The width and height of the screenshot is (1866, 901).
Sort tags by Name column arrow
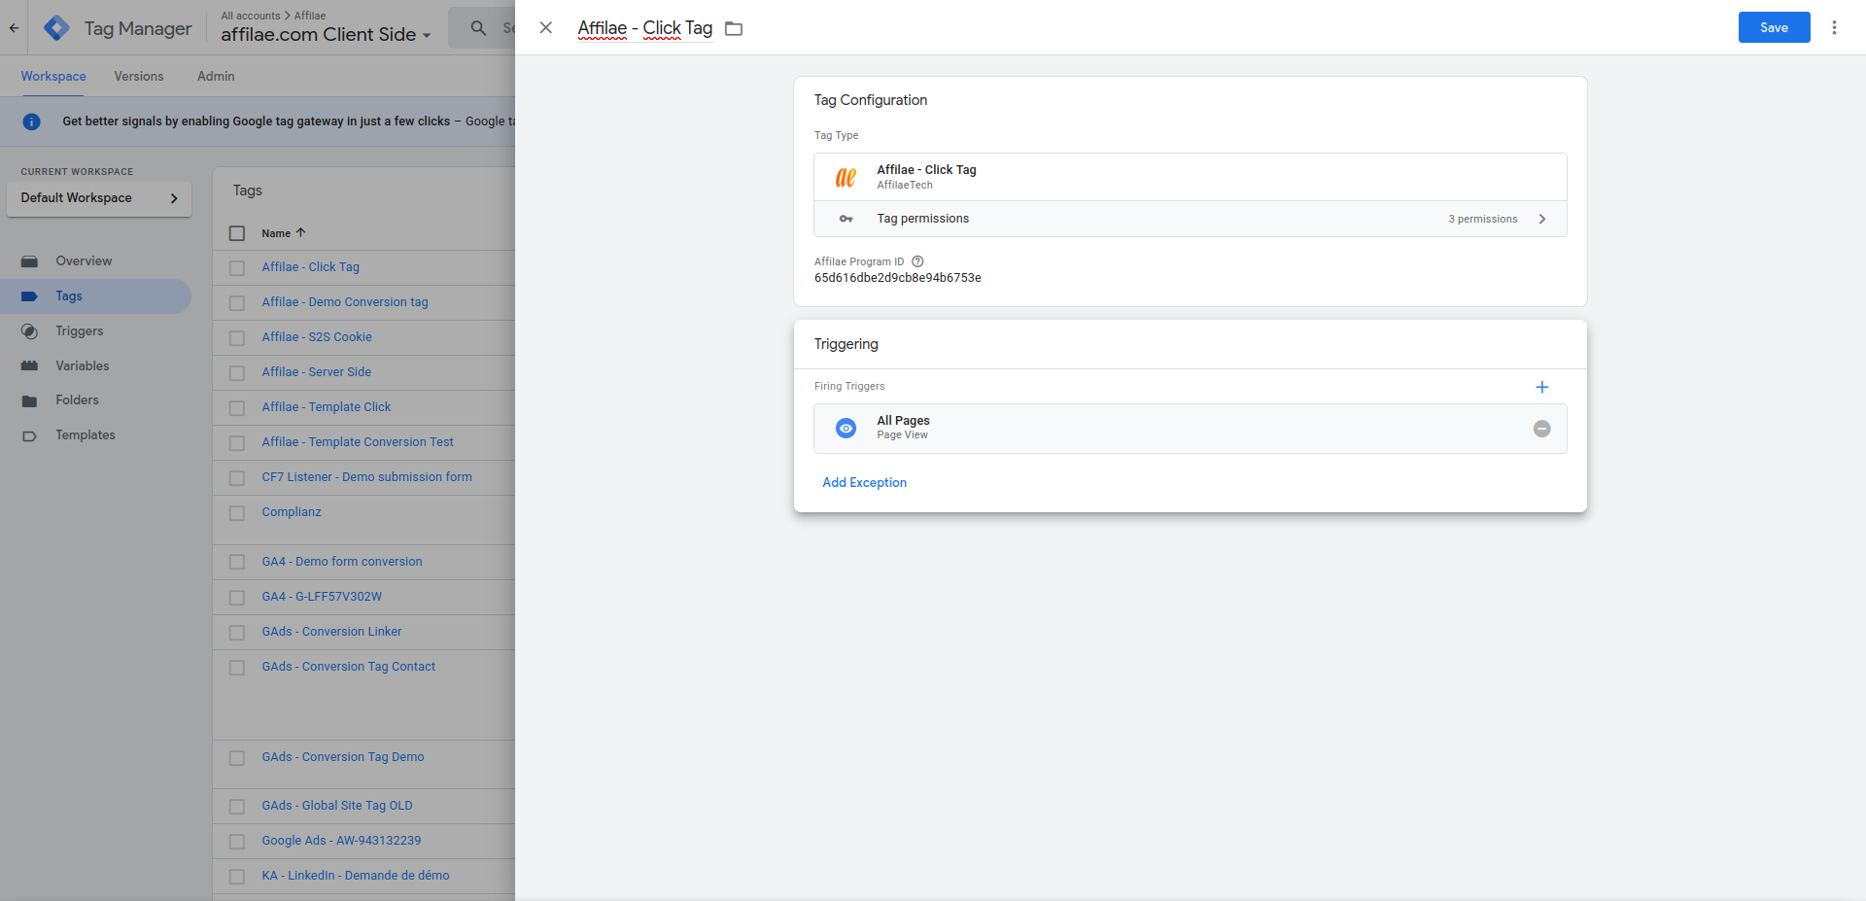coord(300,232)
